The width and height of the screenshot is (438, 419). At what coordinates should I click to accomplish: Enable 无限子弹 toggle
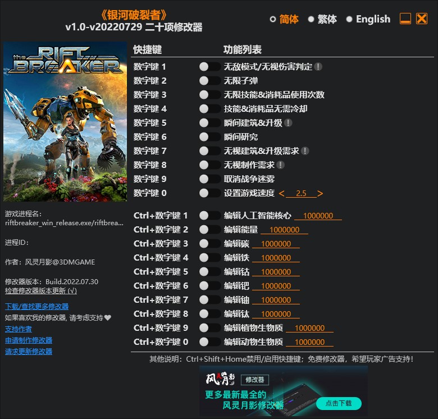(210, 81)
